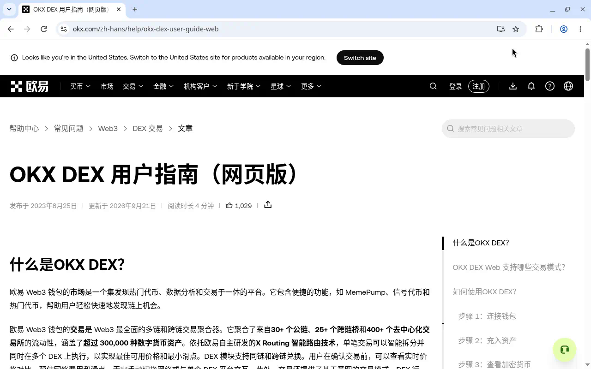Click the browser address bar URL
Image resolution: width=591 pixels, height=369 pixels.
[146, 29]
